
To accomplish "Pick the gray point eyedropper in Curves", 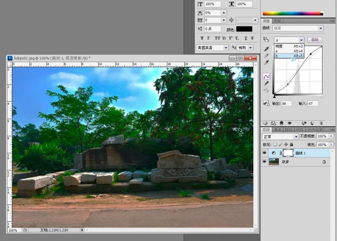I will (266, 56).
